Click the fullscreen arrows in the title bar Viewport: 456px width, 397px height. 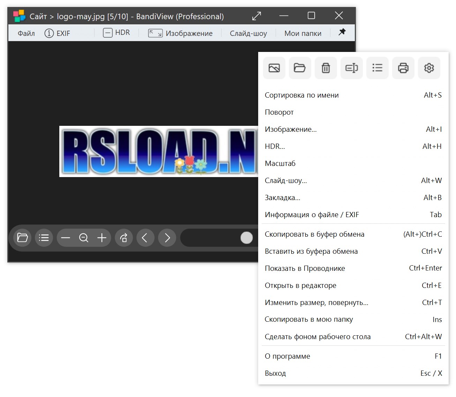pyautogui.click(x=256, y=16)
